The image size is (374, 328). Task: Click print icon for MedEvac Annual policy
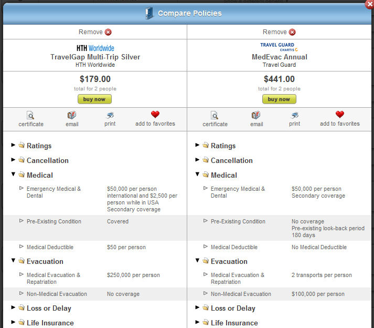click(294, 115)
